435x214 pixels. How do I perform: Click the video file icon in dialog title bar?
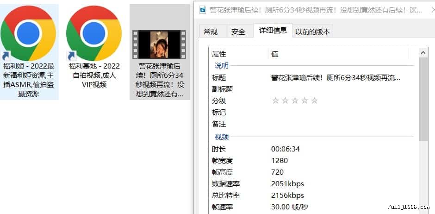(203, 10)
